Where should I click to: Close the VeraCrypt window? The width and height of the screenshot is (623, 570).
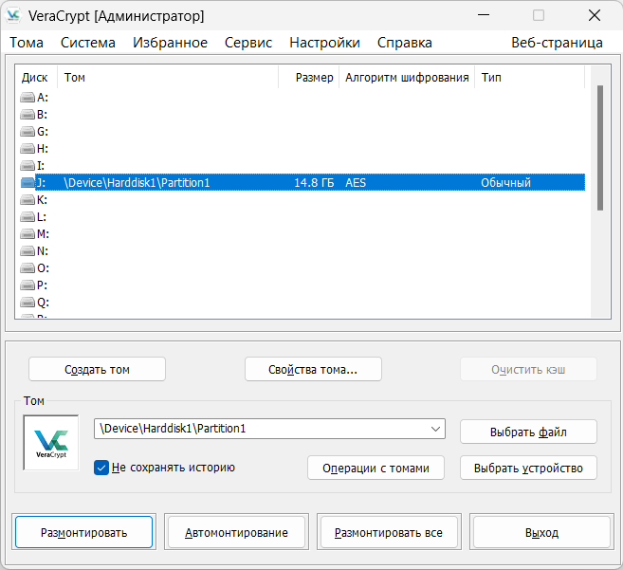pos(595,15)
